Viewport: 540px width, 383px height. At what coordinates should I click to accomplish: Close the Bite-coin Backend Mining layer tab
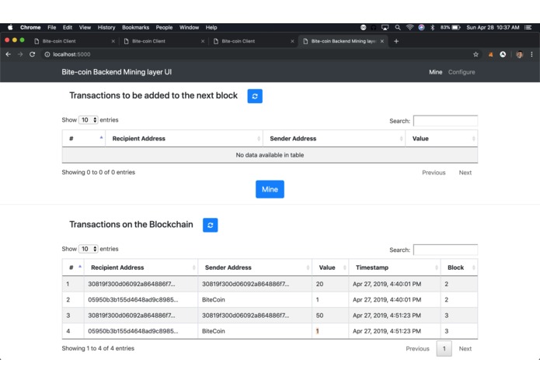pos(382,41)
